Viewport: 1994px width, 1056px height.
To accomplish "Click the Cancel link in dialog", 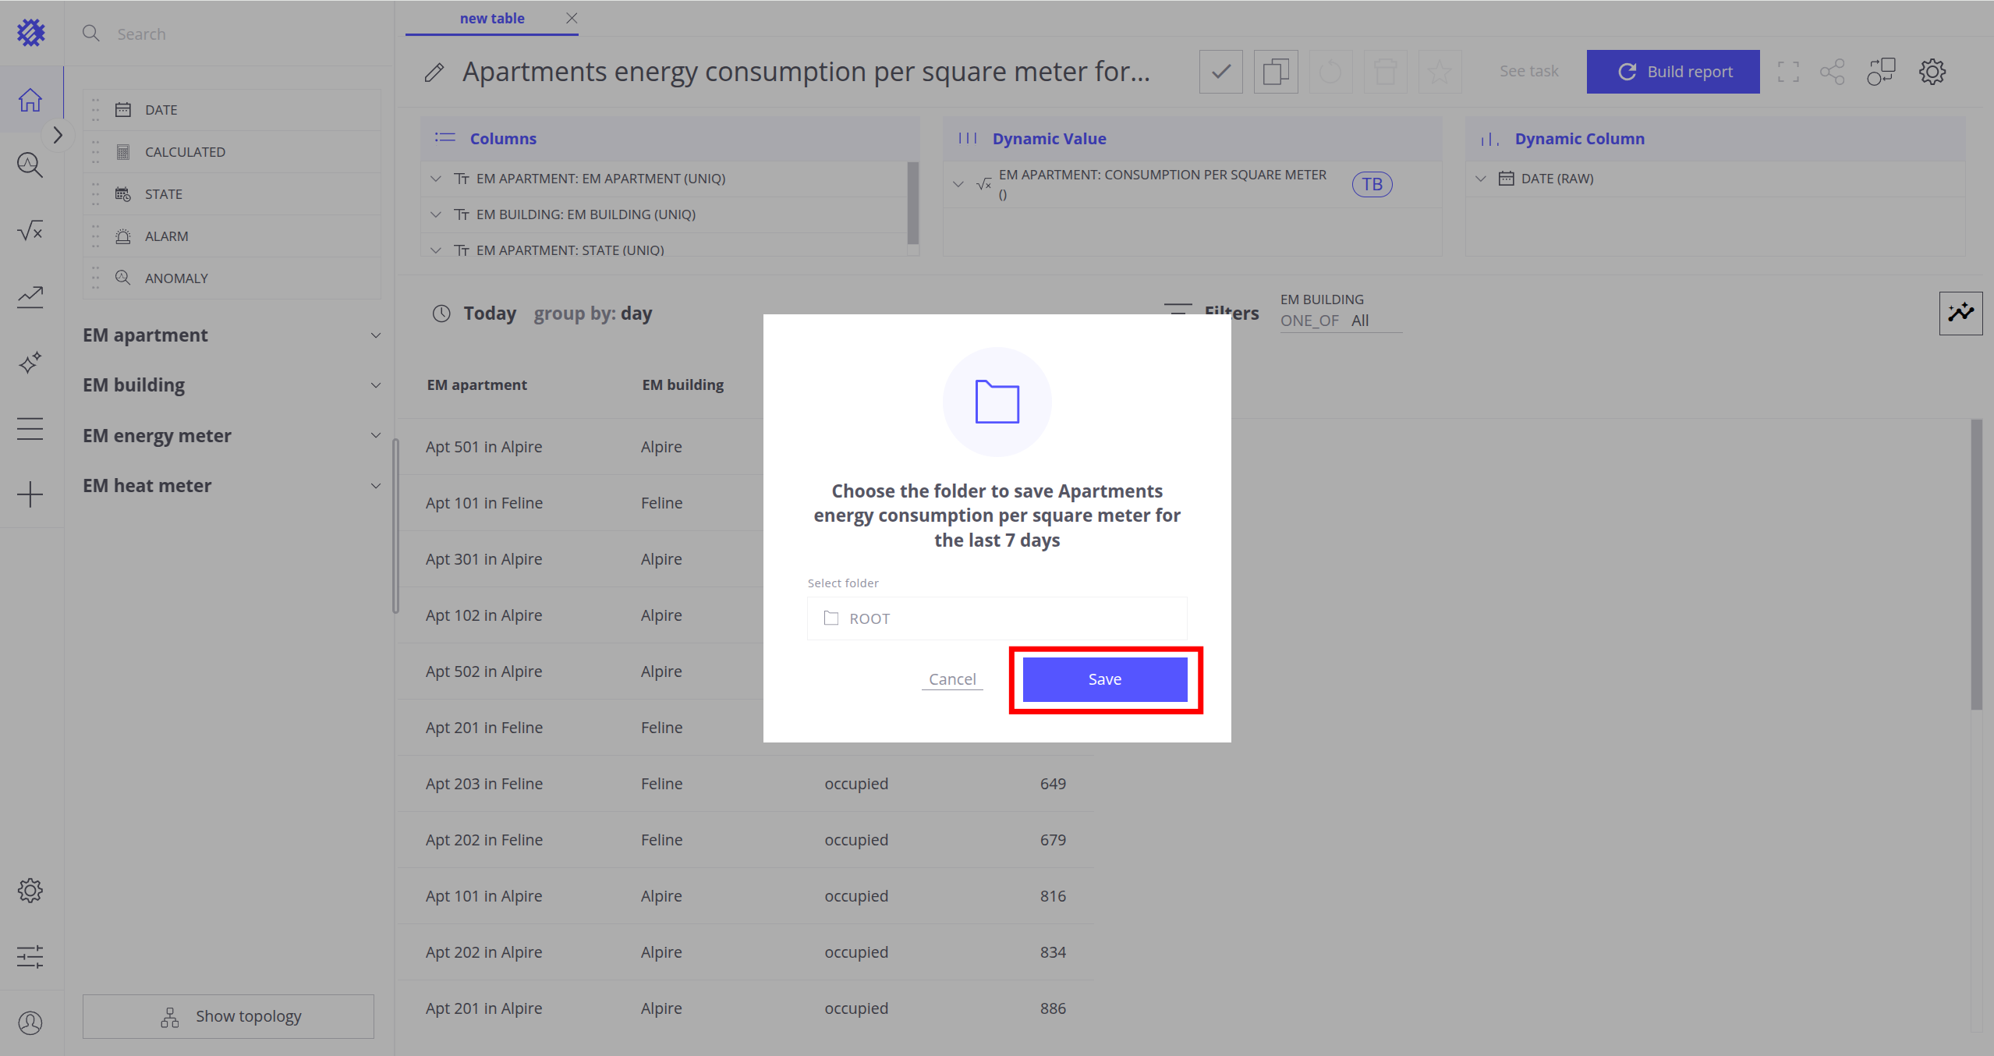I will click(952, 679).
